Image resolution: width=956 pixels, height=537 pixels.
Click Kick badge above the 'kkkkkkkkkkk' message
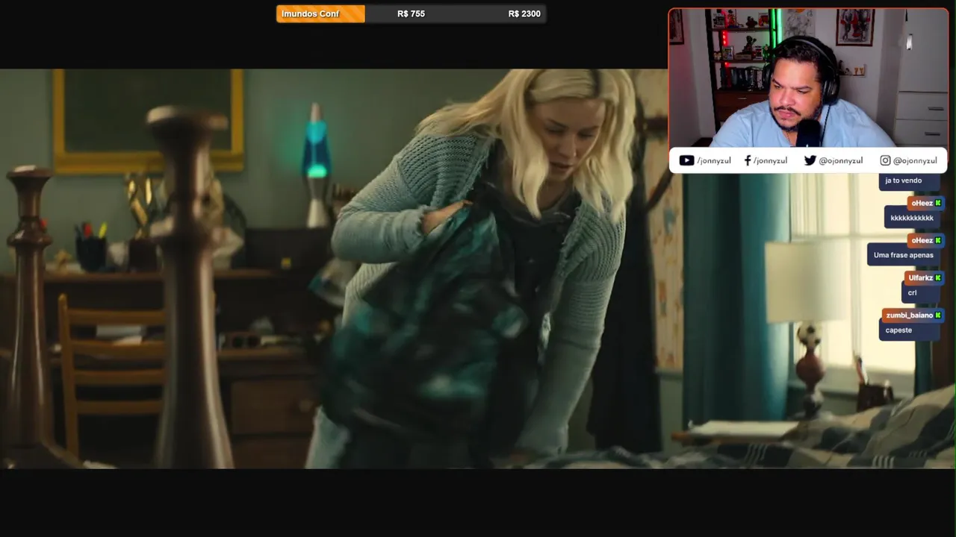(x=938, y=203)
